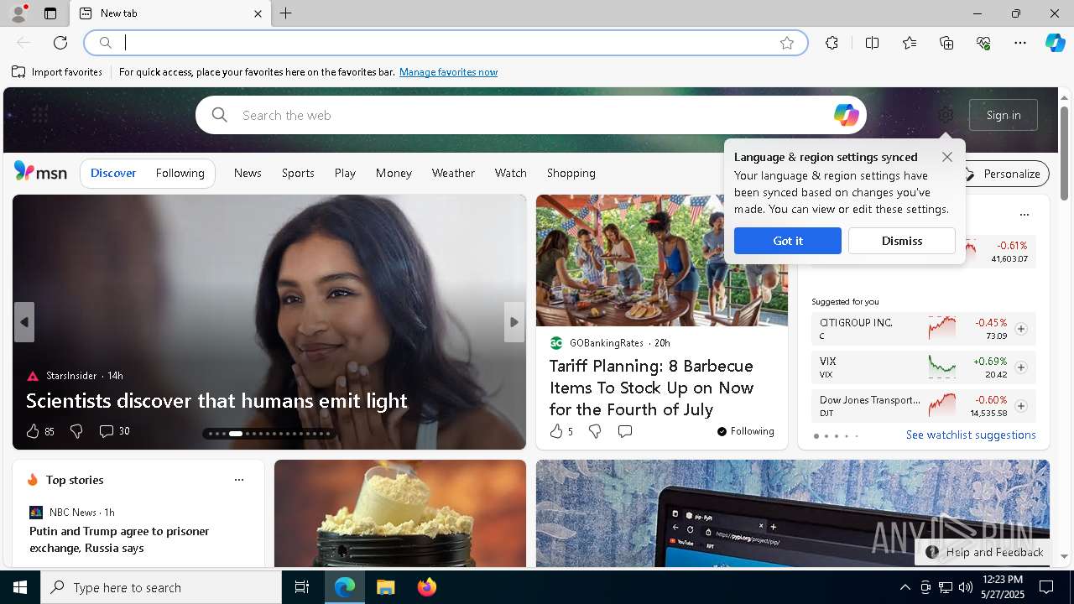Open the apps grid launcher on MSN page
Screen dimensions: 1074x604
[x=39, y=115]
